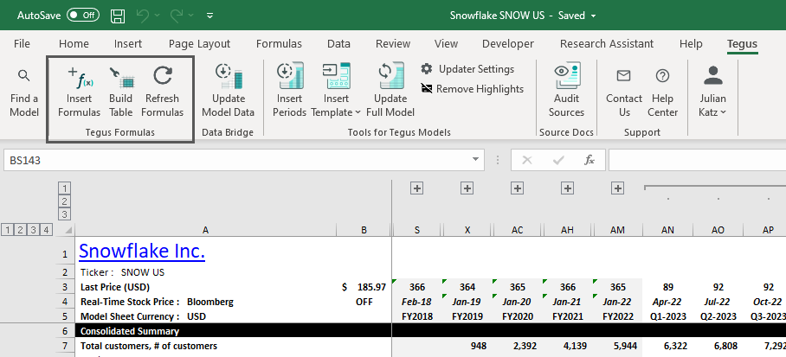Select the 5,944 customers cell
Image resolution: width=786 pixels, height=357 pixels.
[x=617, y=346]
